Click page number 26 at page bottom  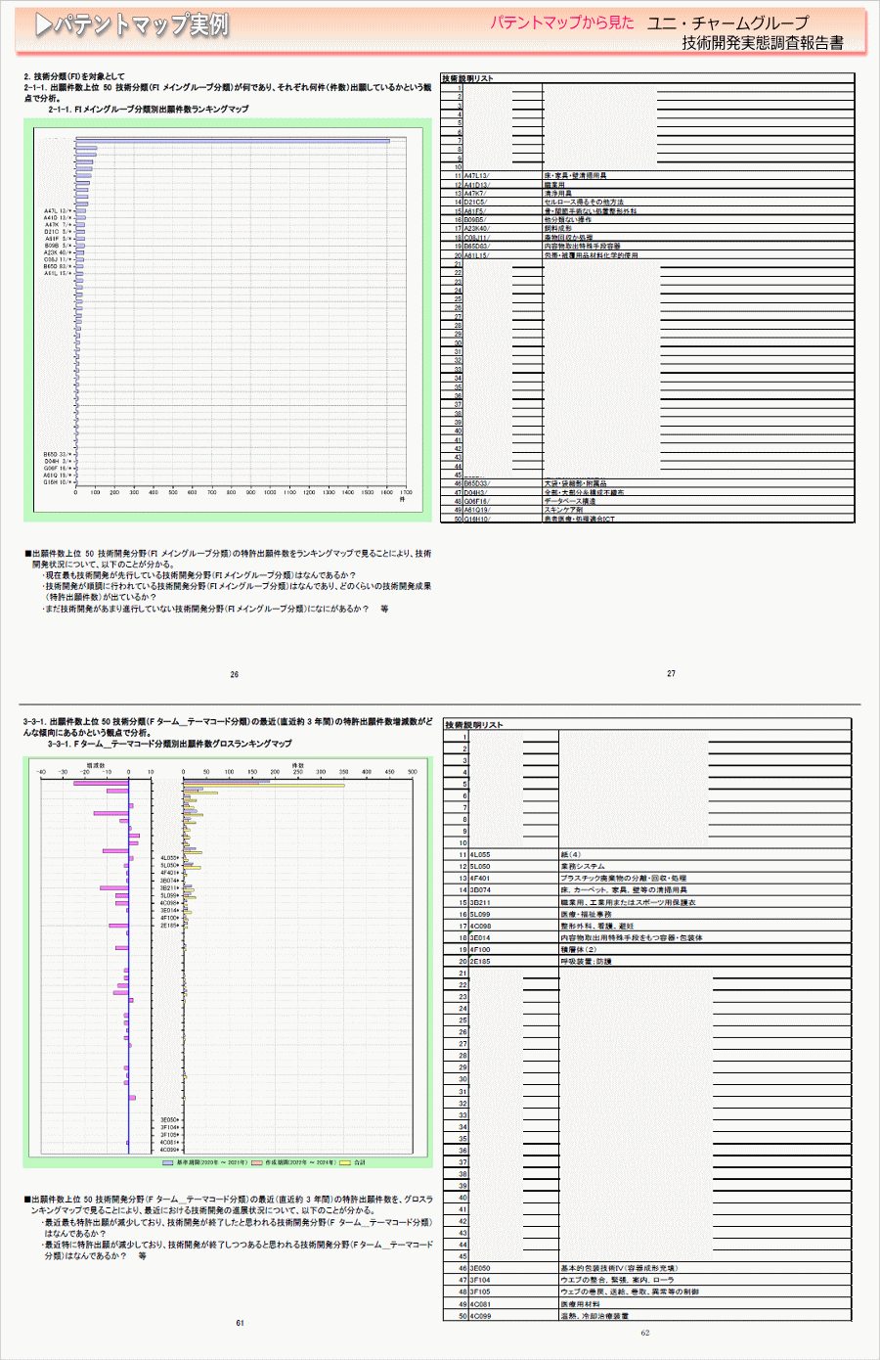point(235,674)
